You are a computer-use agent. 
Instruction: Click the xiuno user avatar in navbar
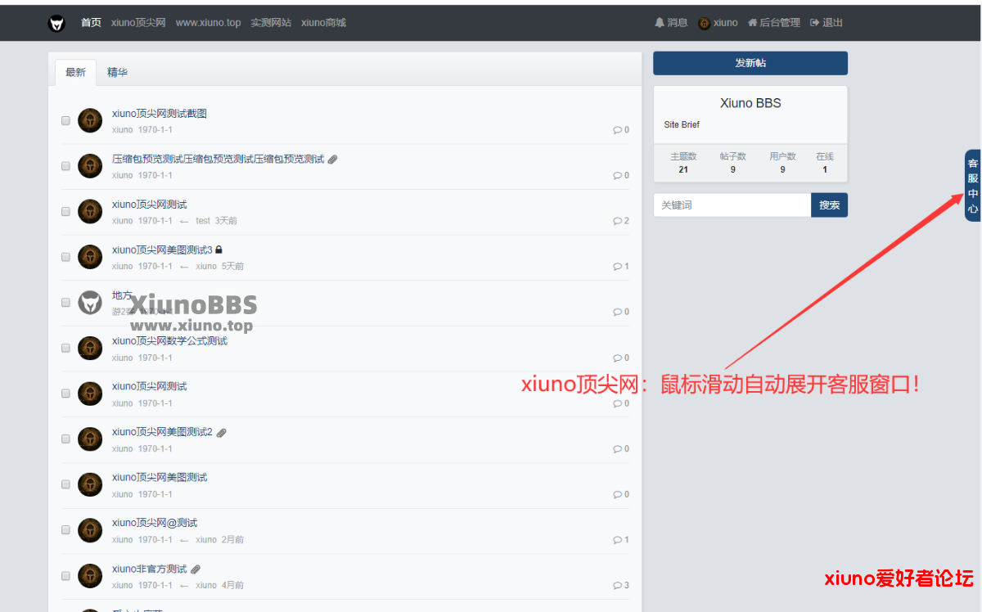(704, 23)
